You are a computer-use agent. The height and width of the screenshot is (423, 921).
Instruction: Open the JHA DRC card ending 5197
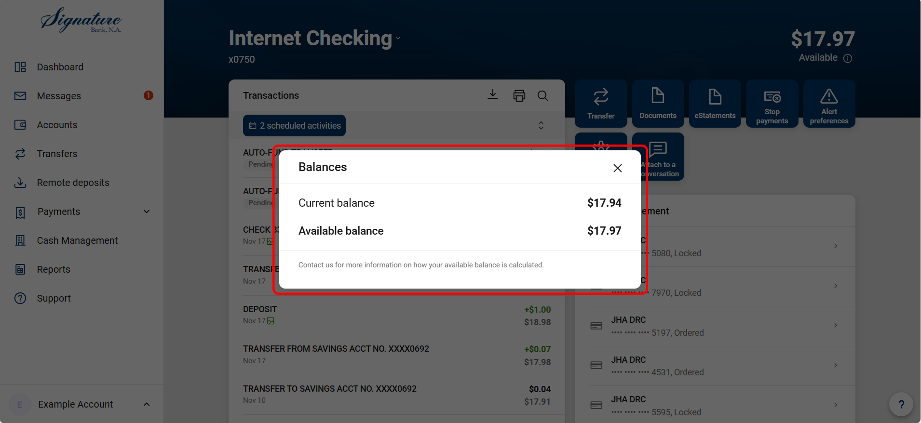coord(714,326)
